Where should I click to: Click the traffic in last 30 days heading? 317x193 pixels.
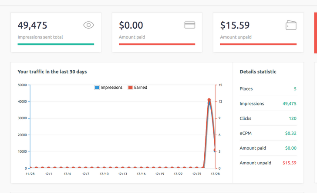(x=55, y=72)
